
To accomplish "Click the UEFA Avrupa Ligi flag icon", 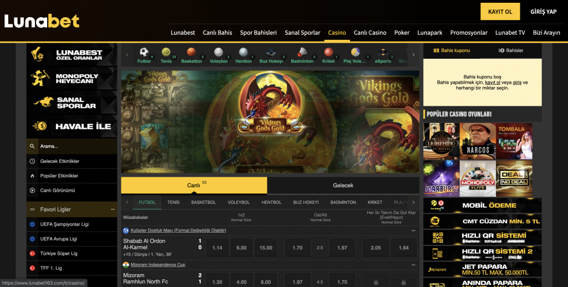I will pos(32,239).
